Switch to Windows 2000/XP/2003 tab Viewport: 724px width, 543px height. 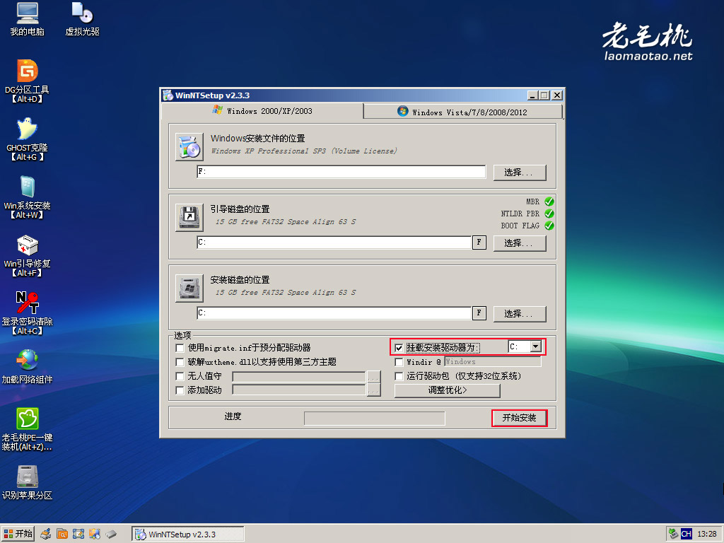tap(262, 111)
